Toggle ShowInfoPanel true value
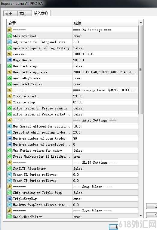 click(105, 36)
